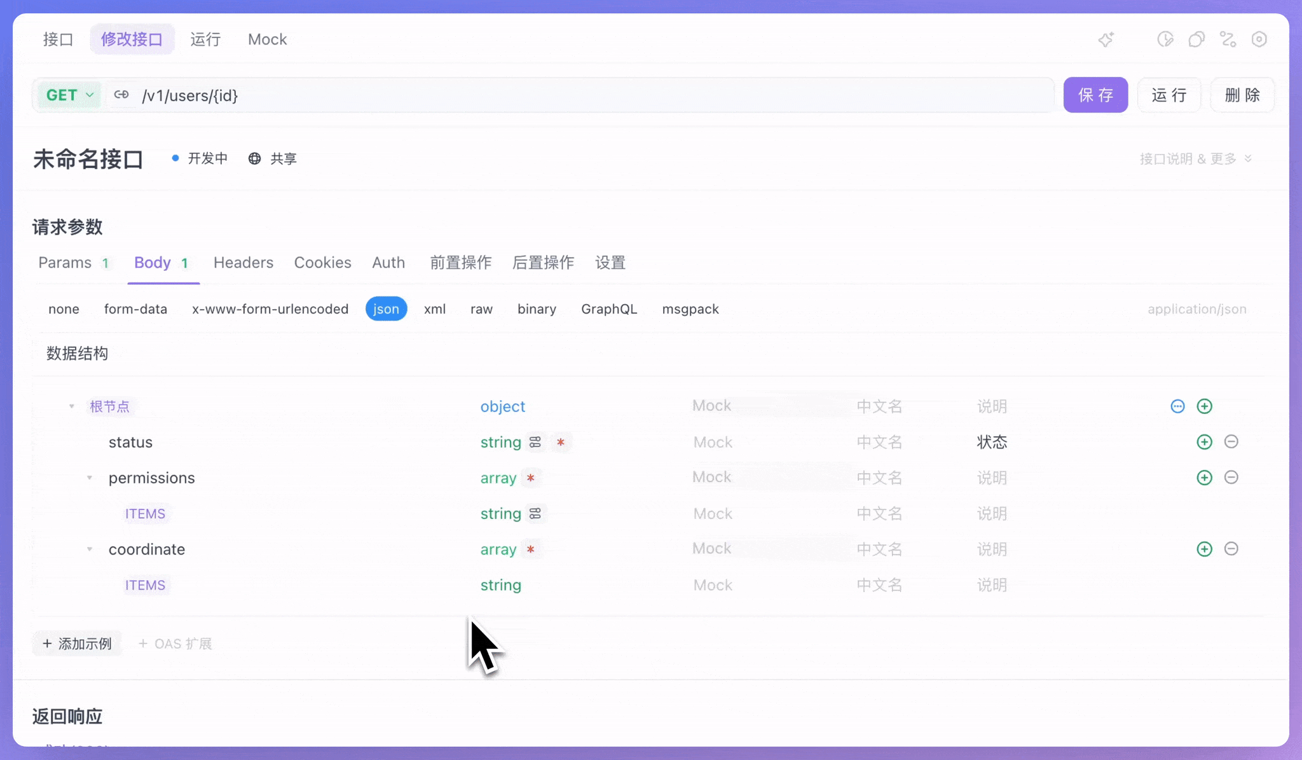Click the link icon beside the URL path
Screen dimensions: 1302x760
[x=121, y=95]
